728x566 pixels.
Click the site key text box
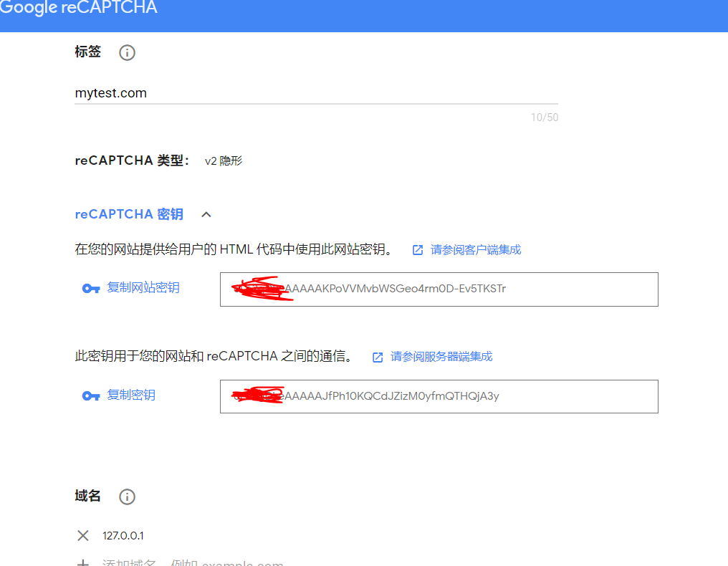point(439,289)
